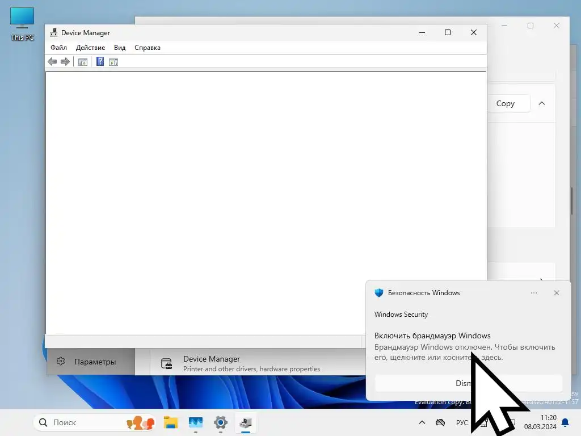Image resolution: width=581 pixels, height=436 pixels.
Task: Open the Settings gear taskbar icon
Action: 221,422
